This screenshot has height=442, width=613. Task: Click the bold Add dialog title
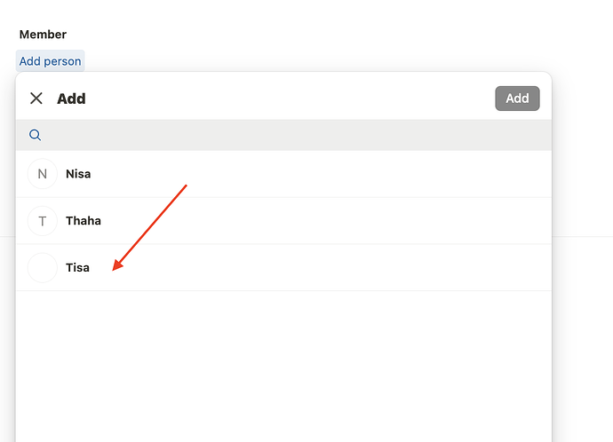[x=71, y=99]
